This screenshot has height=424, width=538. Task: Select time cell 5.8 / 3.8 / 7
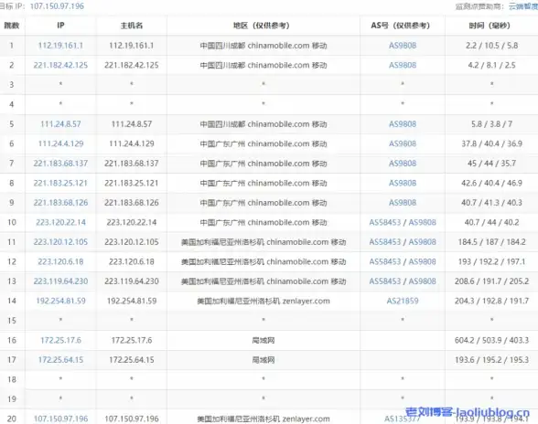[491, 124]
